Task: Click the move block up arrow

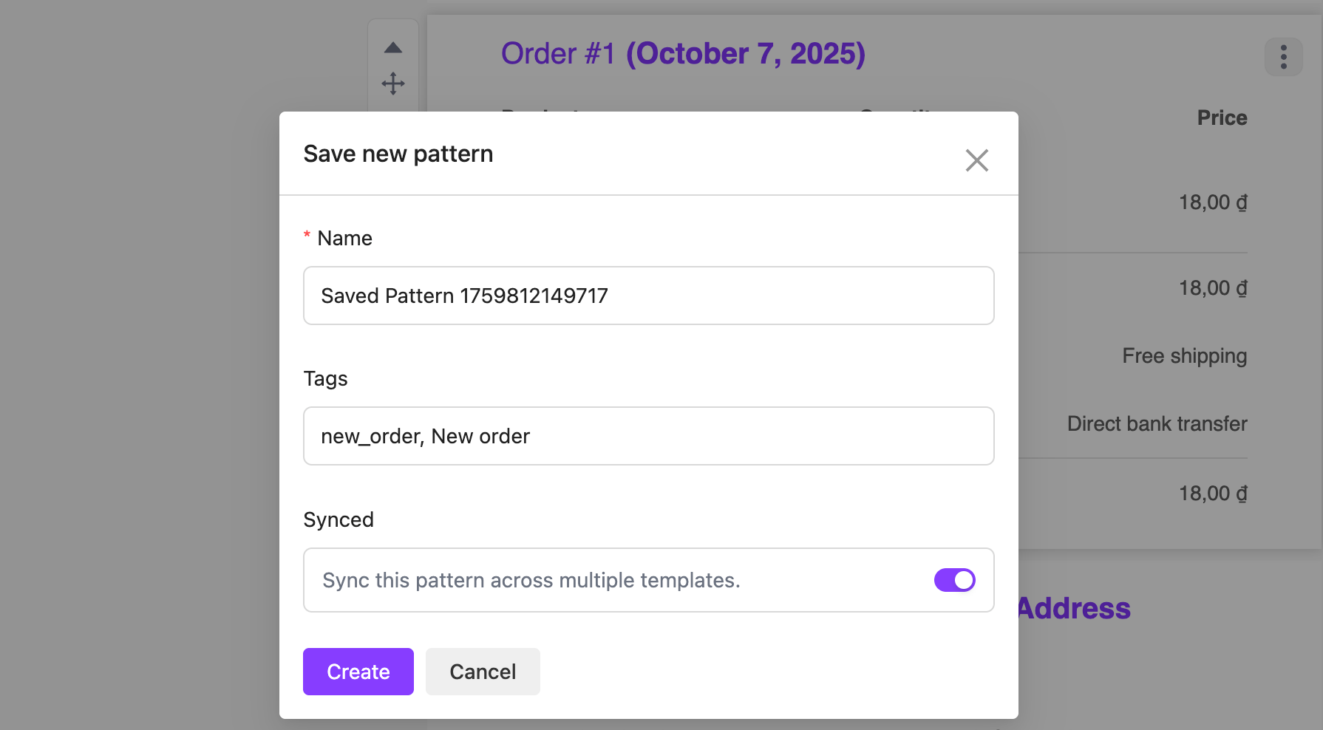Action: (393, 48)
